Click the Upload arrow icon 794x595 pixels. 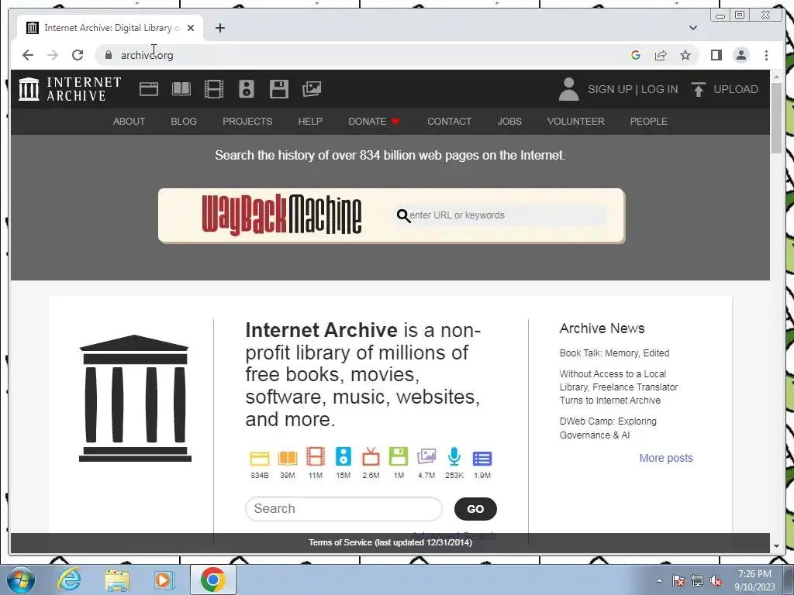[x=699, y=89]
